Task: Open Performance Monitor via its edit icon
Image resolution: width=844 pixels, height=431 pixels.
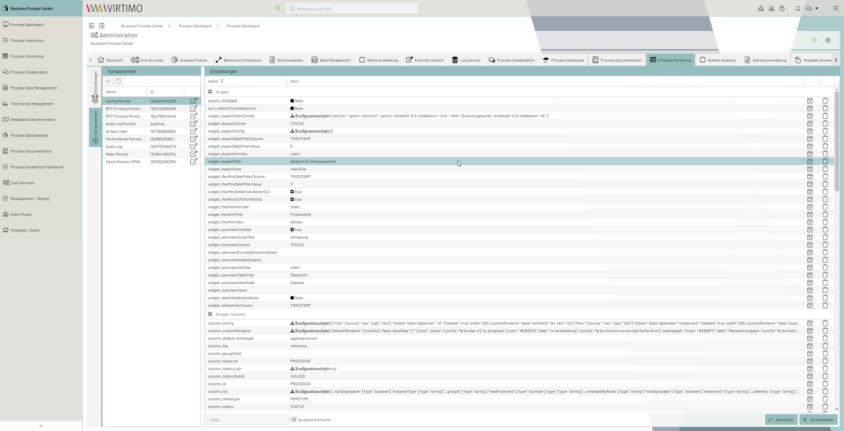Action: point(193,139)
